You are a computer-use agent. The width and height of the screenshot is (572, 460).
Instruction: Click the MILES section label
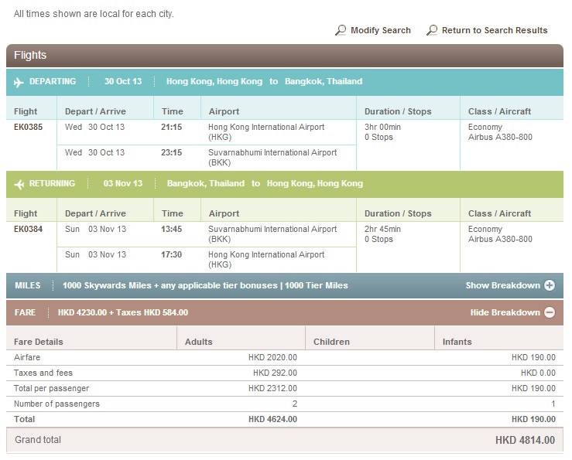pos(28,285)
